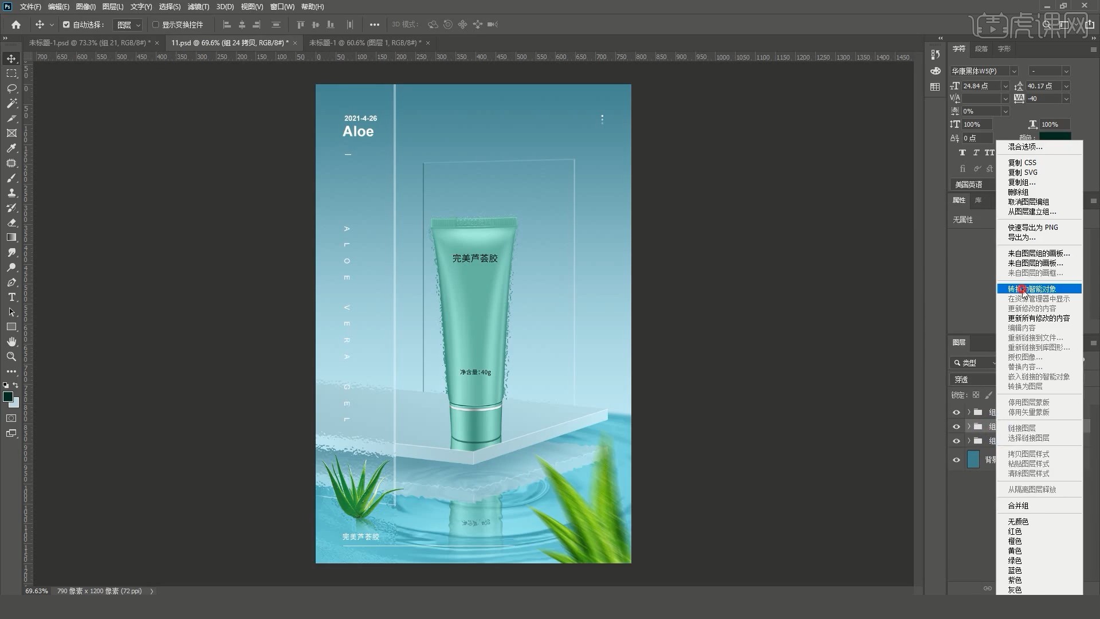Click the Home icon in options bar
1100x619 pixels.
click(16, 25)
